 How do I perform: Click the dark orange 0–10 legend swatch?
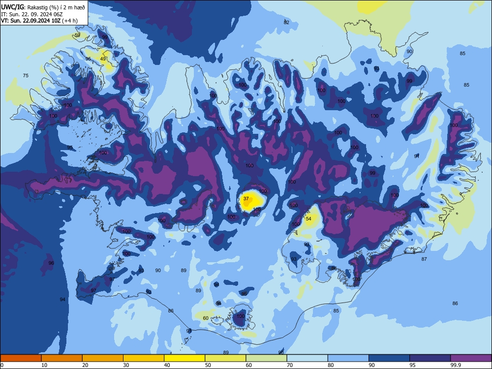click(x=21, y=358)
